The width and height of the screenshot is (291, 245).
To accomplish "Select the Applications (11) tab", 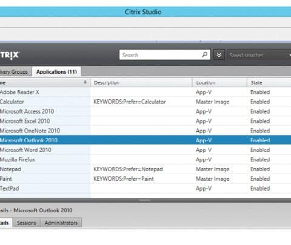I will pyautogui.click(x=56, y=71).
